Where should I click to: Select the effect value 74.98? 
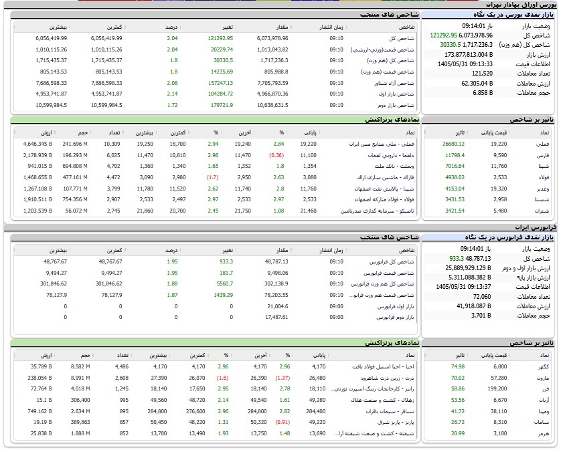click(458, 366)
